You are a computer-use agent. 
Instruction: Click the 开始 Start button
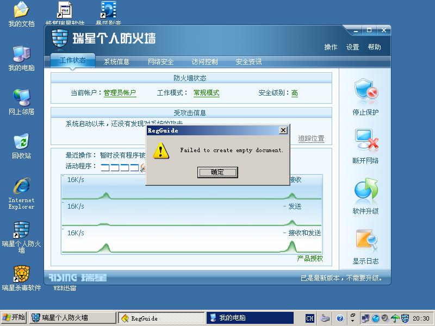(14, 318)
